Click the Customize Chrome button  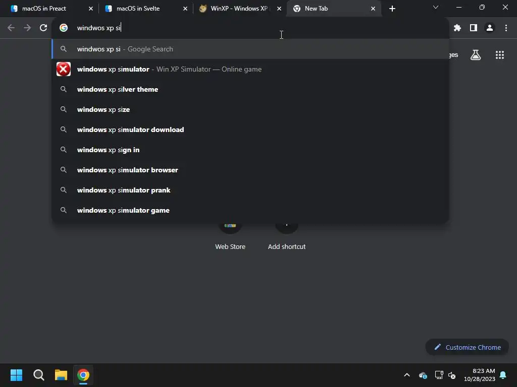[x=467, y=347]
